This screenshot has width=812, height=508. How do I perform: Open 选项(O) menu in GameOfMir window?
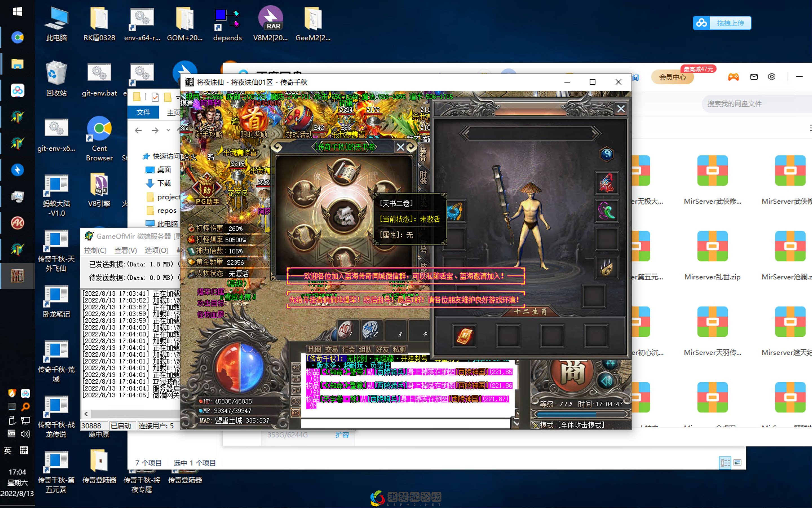[156, 250]
